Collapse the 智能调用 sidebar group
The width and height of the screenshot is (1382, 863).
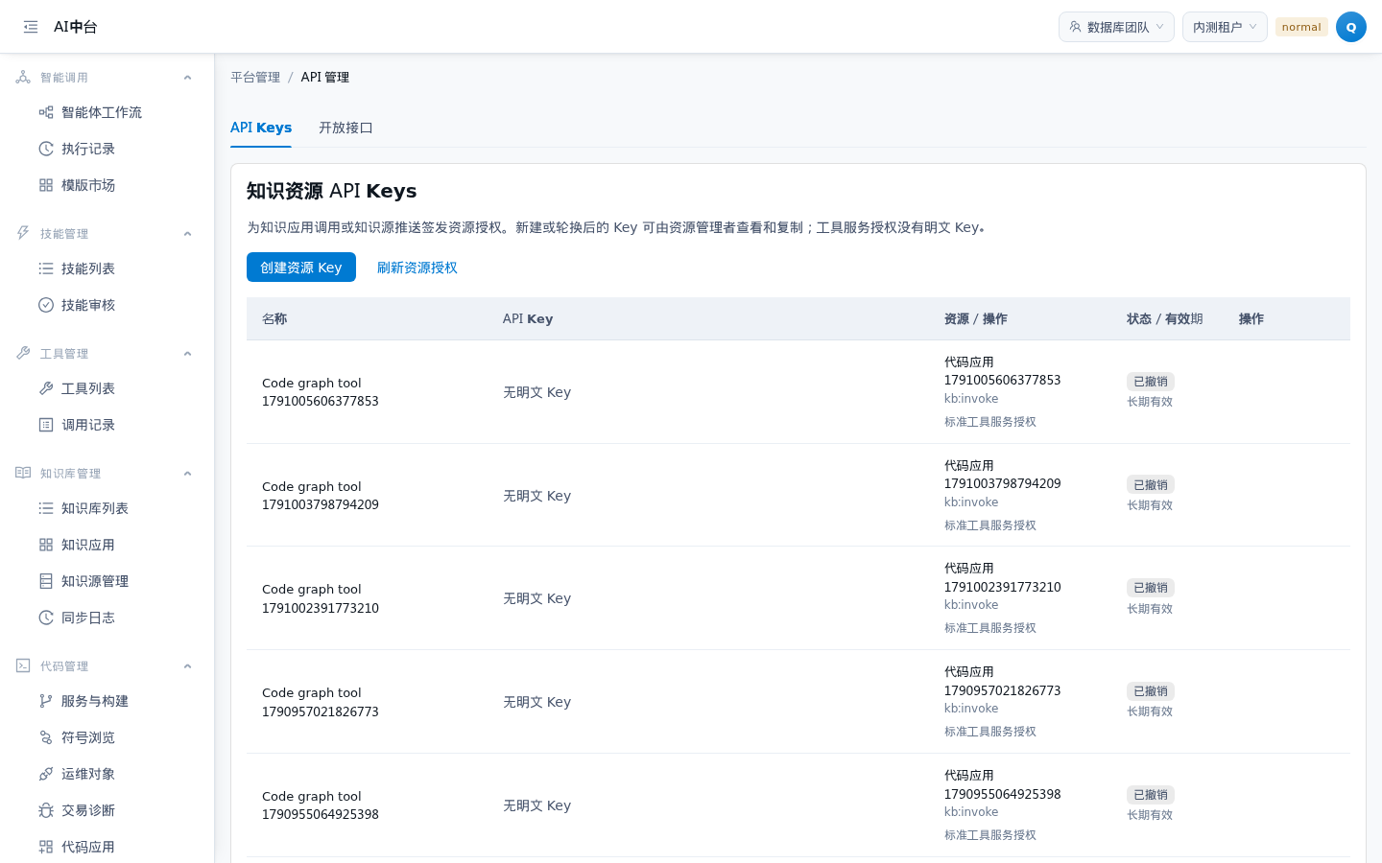(188, 78)
